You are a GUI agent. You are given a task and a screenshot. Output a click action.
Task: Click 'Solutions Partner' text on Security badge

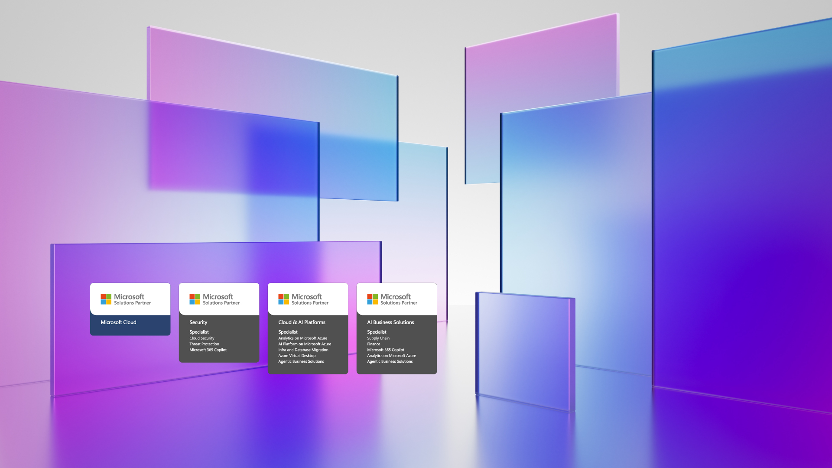click(221, 303)
